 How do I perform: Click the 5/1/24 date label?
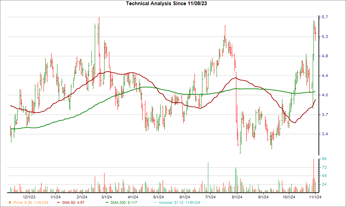pyautogui.click(x=158, y=197)
